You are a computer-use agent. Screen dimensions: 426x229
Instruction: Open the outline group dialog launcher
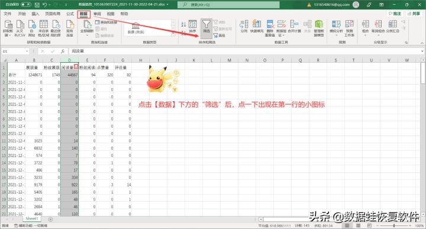406,43
